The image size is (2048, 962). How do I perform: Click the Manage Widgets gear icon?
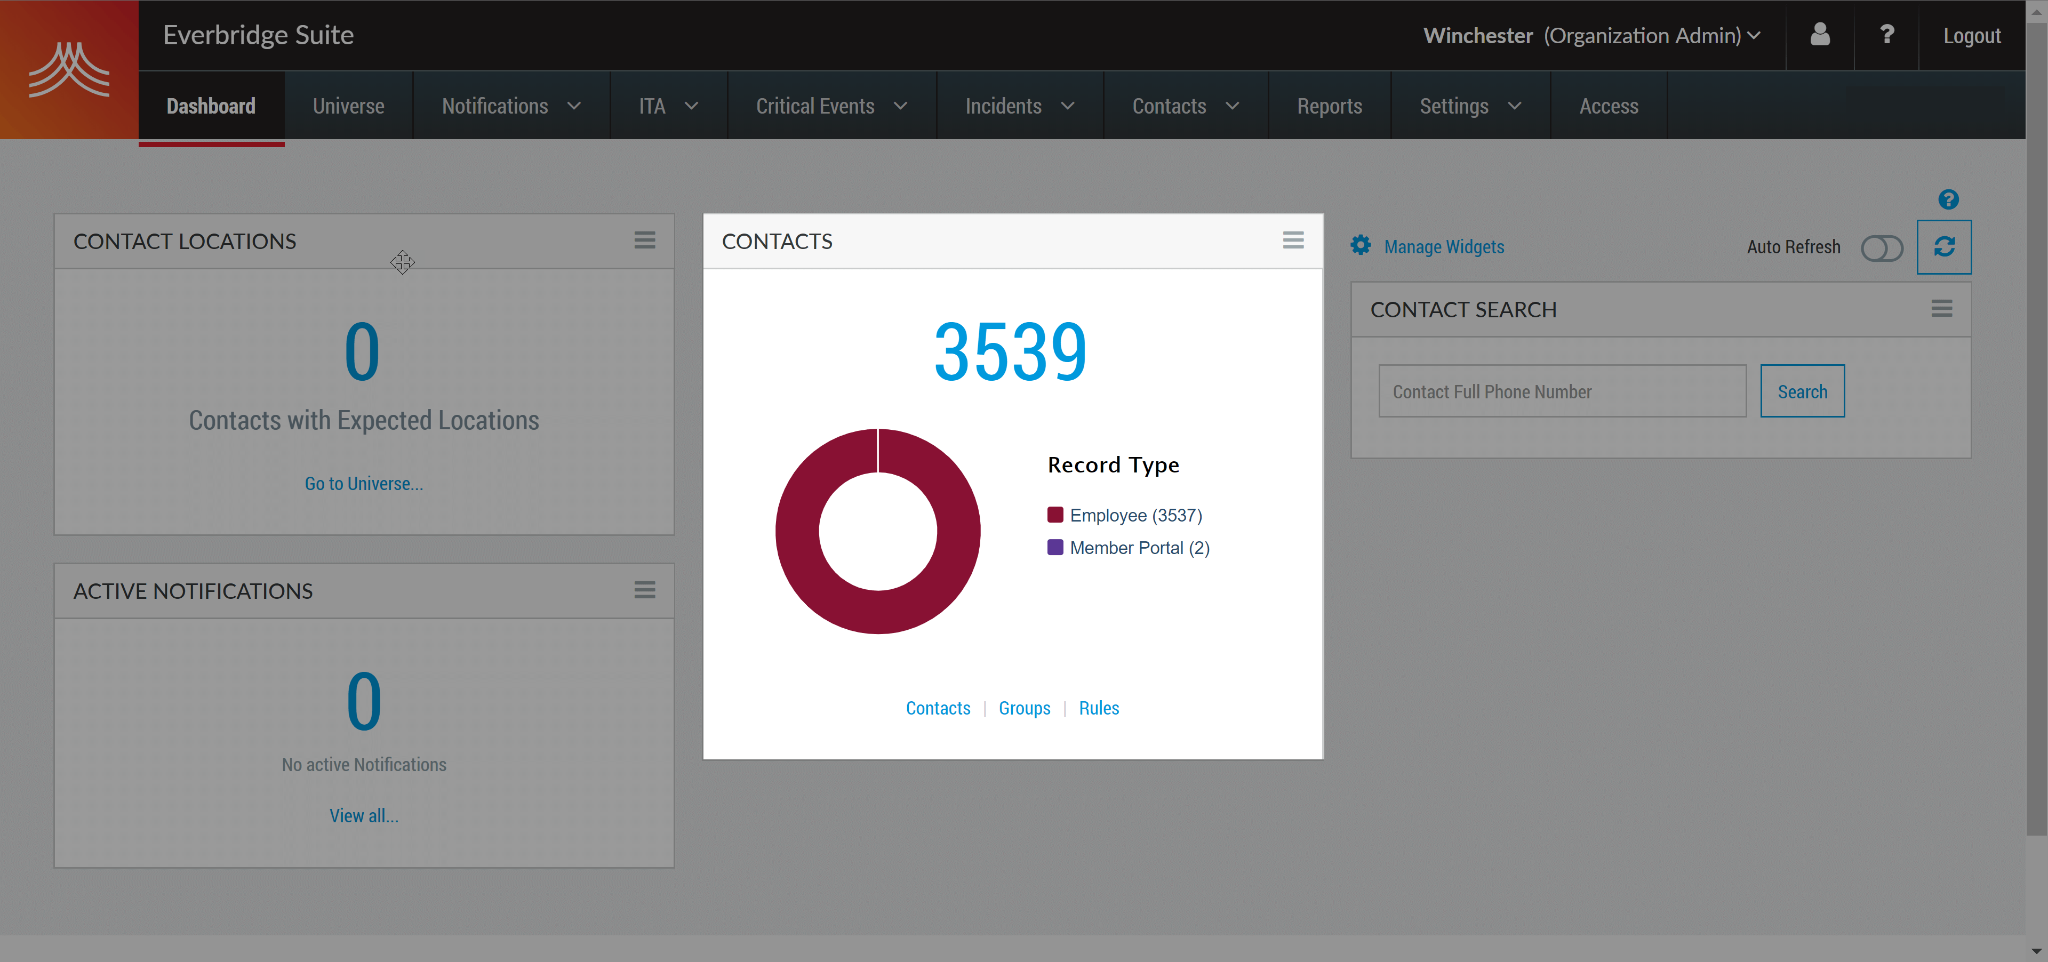point(1361,246)
